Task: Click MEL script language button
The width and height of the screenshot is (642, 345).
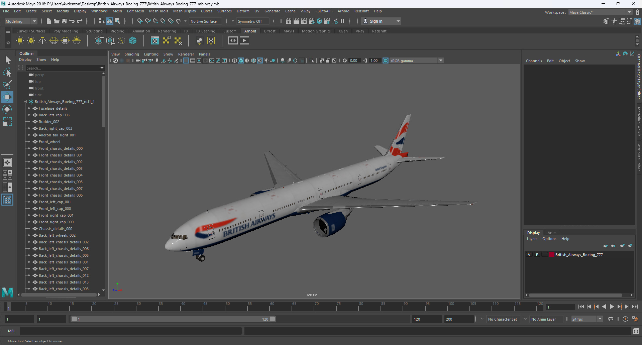Action: (12, 331)
